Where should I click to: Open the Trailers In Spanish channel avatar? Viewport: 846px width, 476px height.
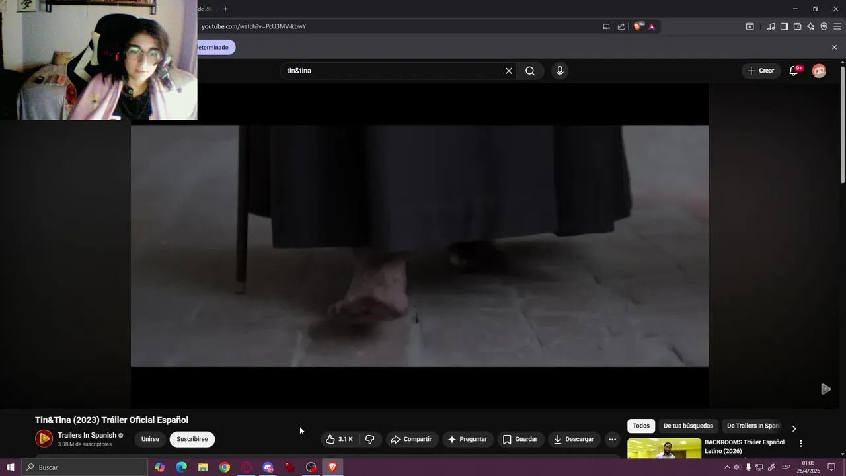[44, 438]
